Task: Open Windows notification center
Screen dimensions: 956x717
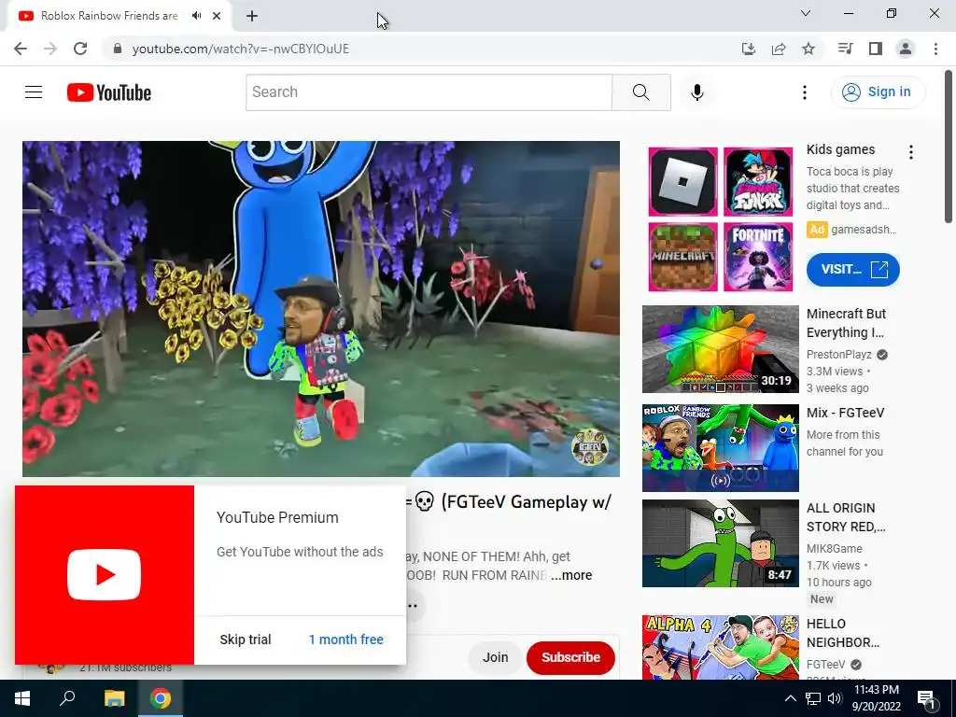Action: pos(926,698)
